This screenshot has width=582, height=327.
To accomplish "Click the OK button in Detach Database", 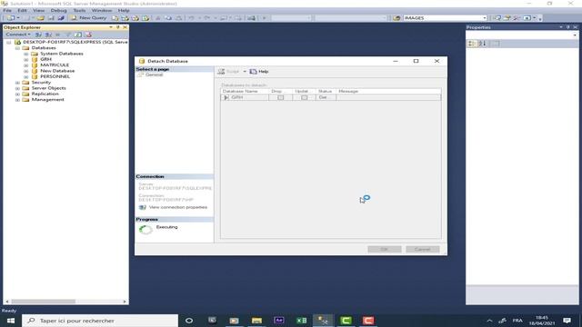I will coord(384,249).
